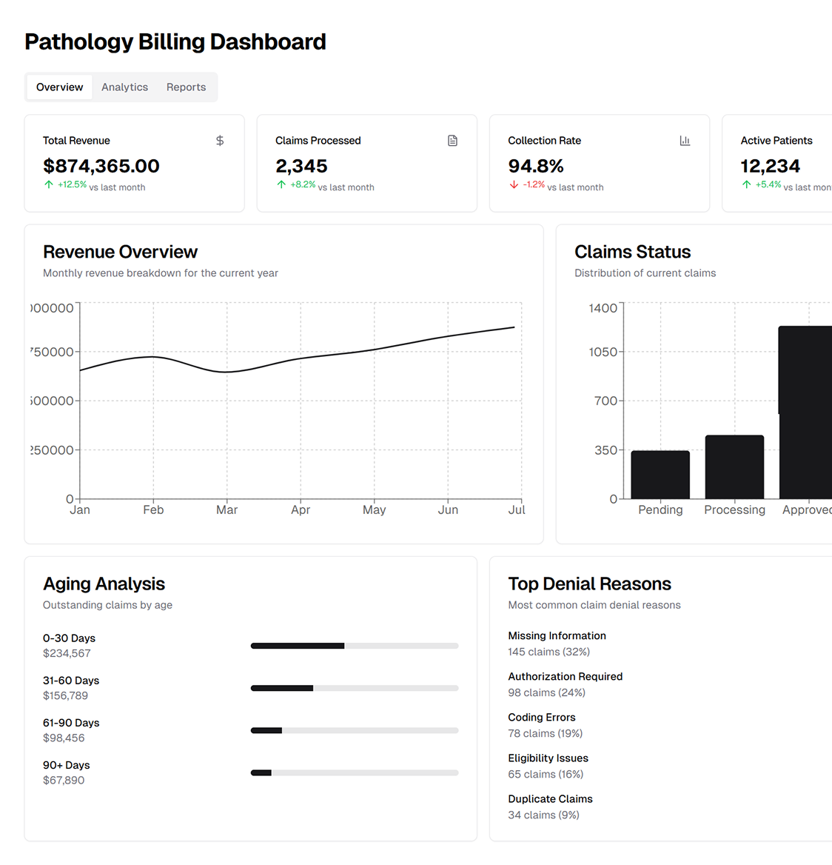Click the green up arrow beside +8.2%
Image resolution: width=832 pixels, height=865 pixels.
[281, 184]
